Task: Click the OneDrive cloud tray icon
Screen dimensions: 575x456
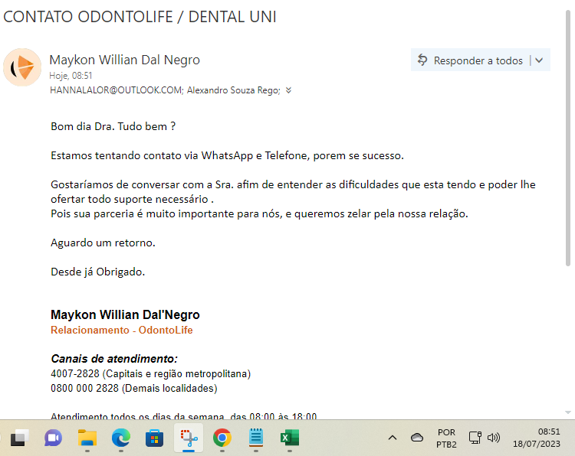Action: (417, 438)
